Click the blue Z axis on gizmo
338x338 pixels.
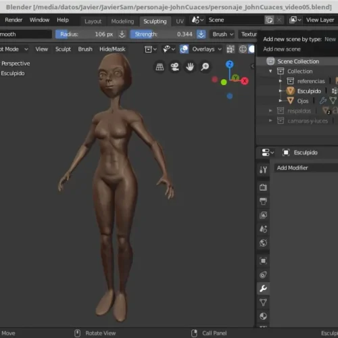pyautogui.click(x=230, y=64)
